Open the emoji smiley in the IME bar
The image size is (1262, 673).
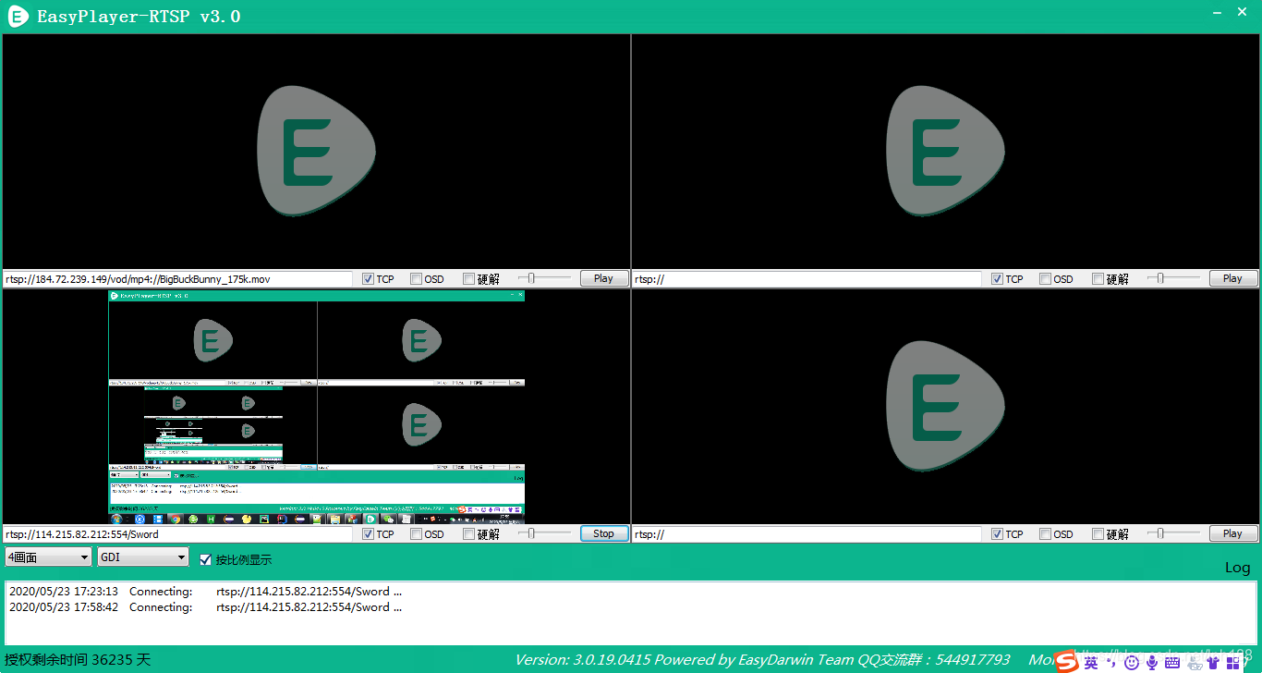(x=1132, y=662)
